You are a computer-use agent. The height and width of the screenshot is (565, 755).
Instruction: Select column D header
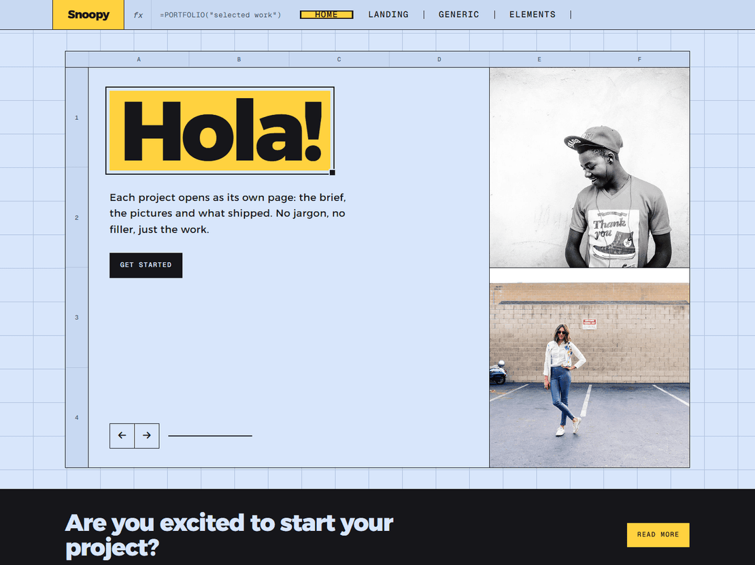[439, 59]
